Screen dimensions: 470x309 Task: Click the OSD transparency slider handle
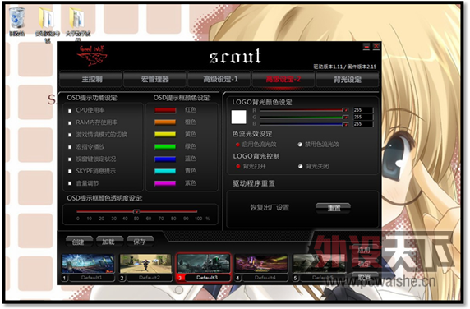(136, 211)
